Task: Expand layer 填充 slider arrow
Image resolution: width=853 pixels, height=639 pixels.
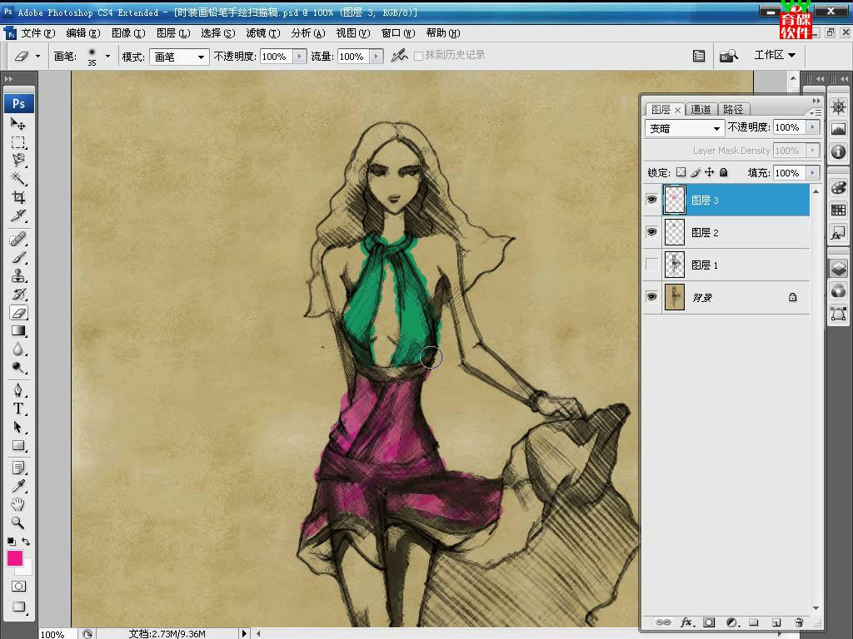Action: coord(813,173)
